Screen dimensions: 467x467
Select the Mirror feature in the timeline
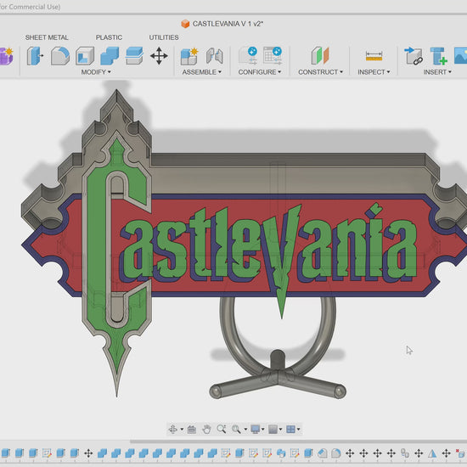tap(432, 453)
